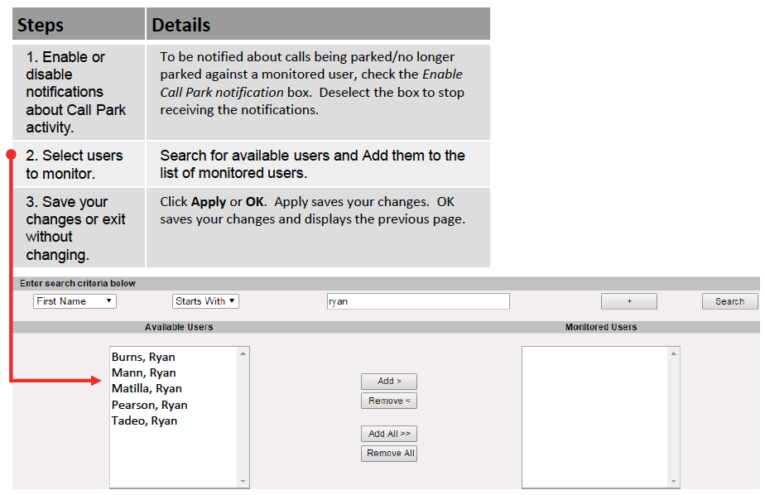
Task: Click the Remove < button
Action: 389,401
